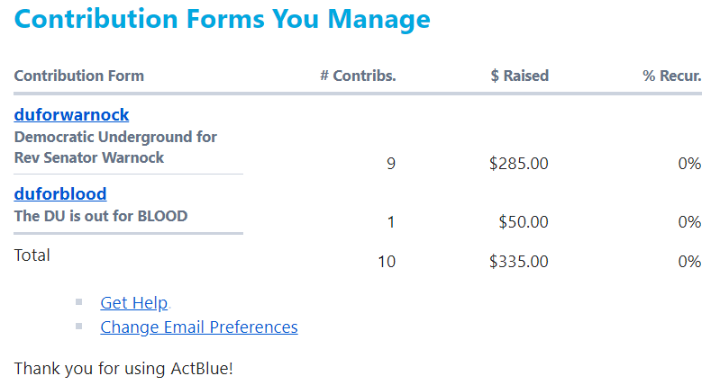Click the total contributions count 10
The height and width of the screenshot is (385, 720).
[387, 262]
